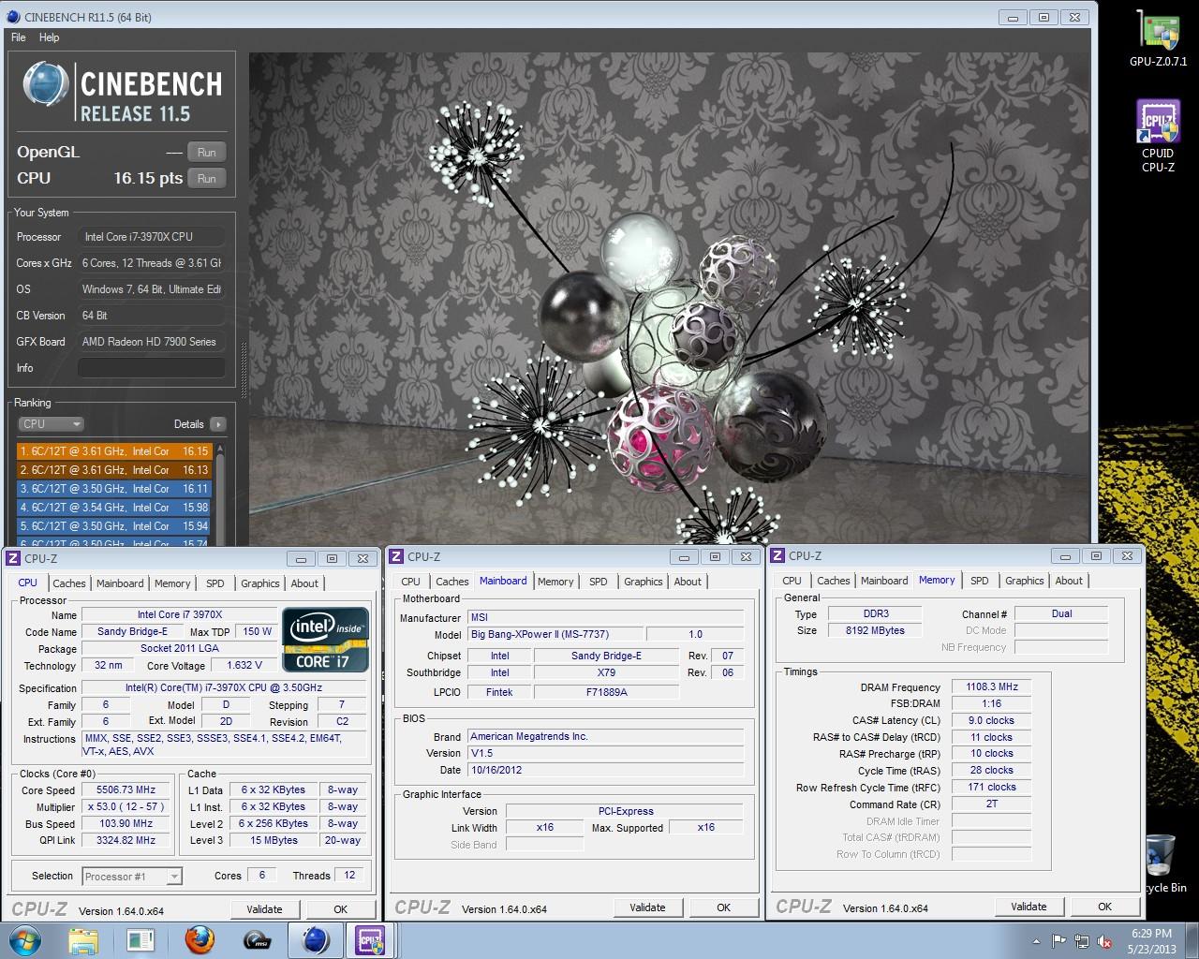
Task: Run the CPU benchmark
Action: tap(207, 178)
